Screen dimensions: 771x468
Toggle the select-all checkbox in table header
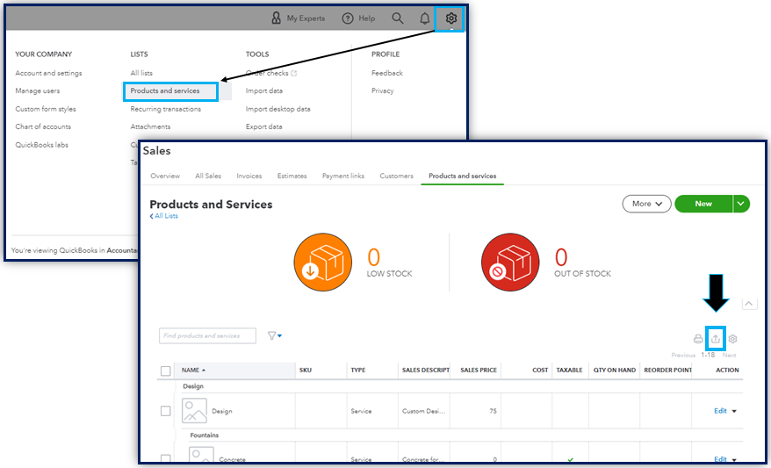pyautogui.click(x=166, y=371)
